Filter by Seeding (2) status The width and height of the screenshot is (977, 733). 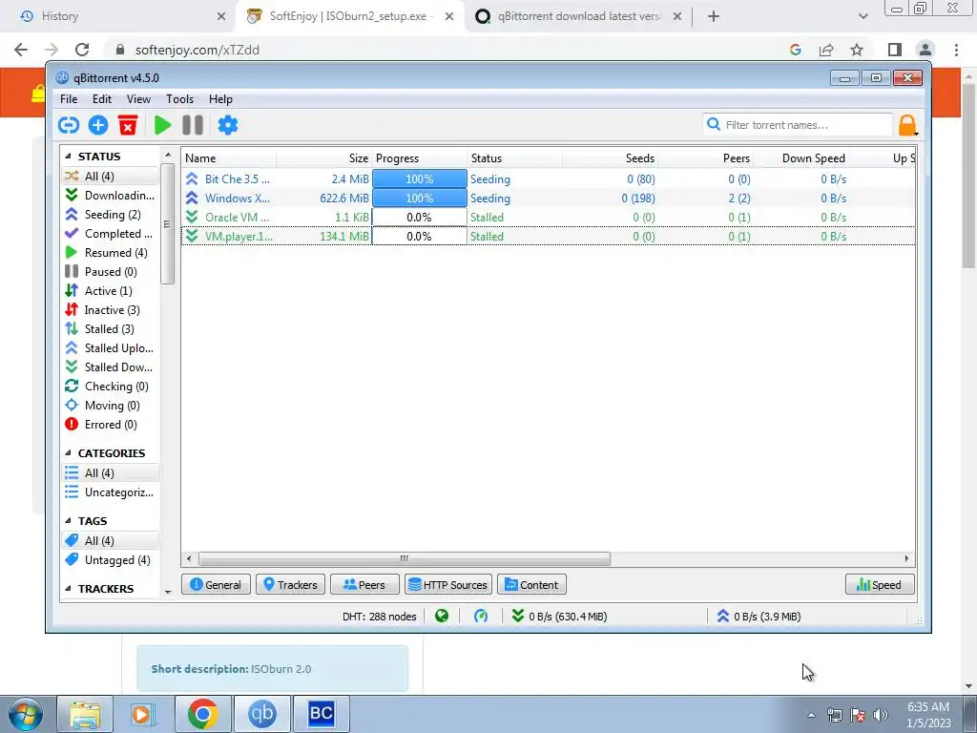tap(111, 215)
